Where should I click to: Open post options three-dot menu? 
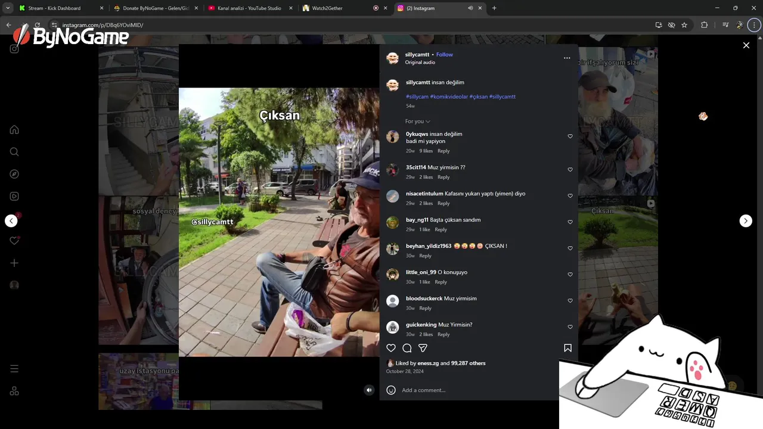[567, 58]
